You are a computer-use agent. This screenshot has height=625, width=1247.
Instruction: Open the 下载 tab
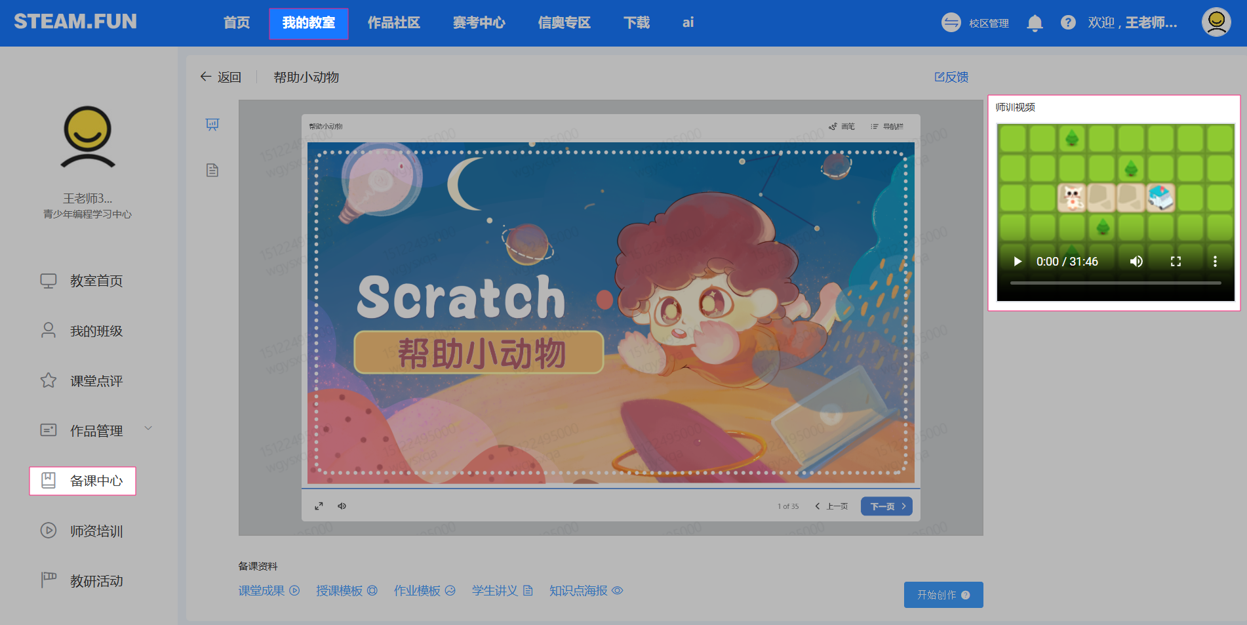pos(637,23)
